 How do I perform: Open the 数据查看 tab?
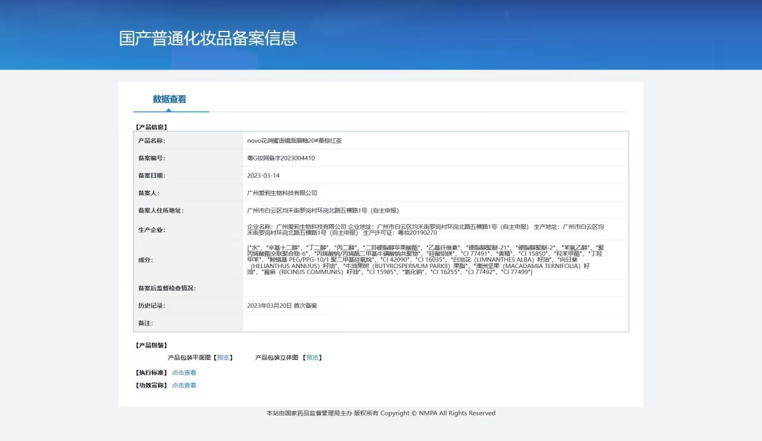[x=170, y=99]
